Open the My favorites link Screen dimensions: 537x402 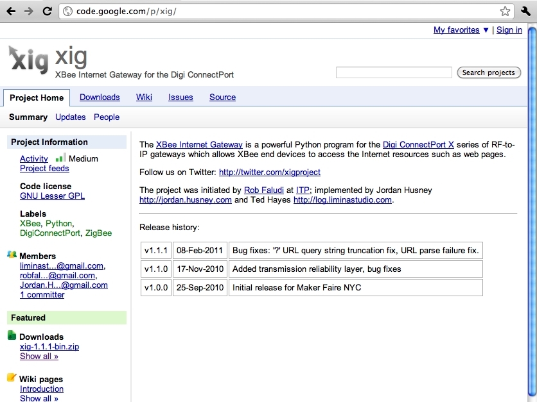pos(456,30)
